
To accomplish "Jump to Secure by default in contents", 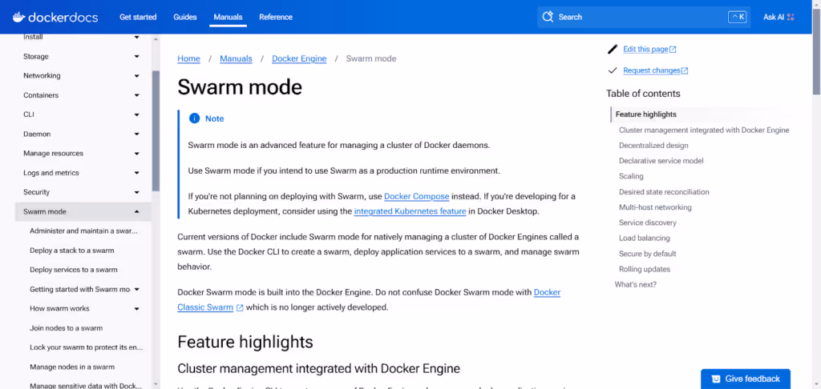I will click(x=648, y=254).
